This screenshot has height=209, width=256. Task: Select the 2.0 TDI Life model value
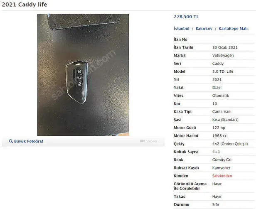click(x=223, y=71)
